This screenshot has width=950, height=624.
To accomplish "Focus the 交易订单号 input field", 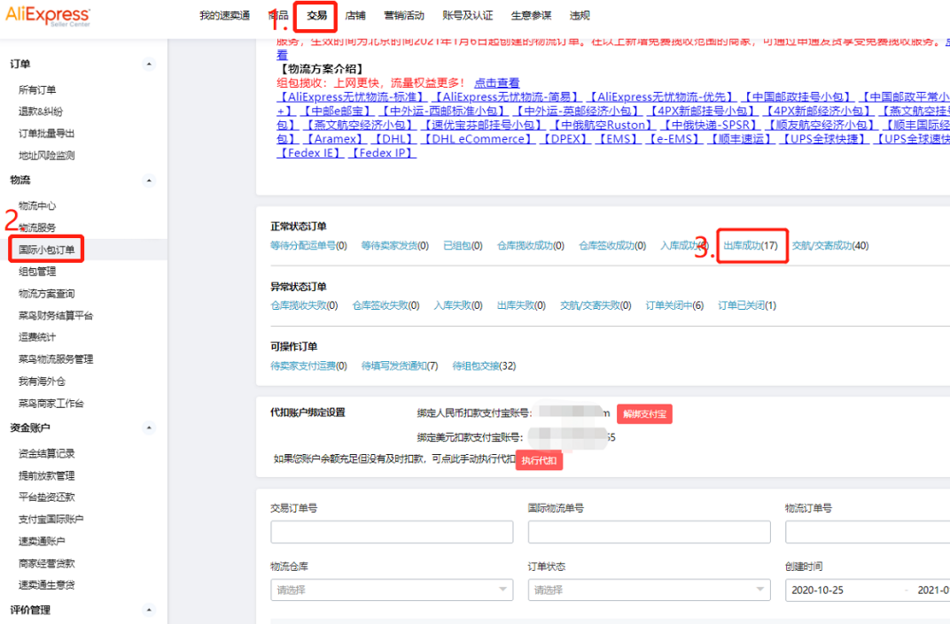I will pos(392,532).
